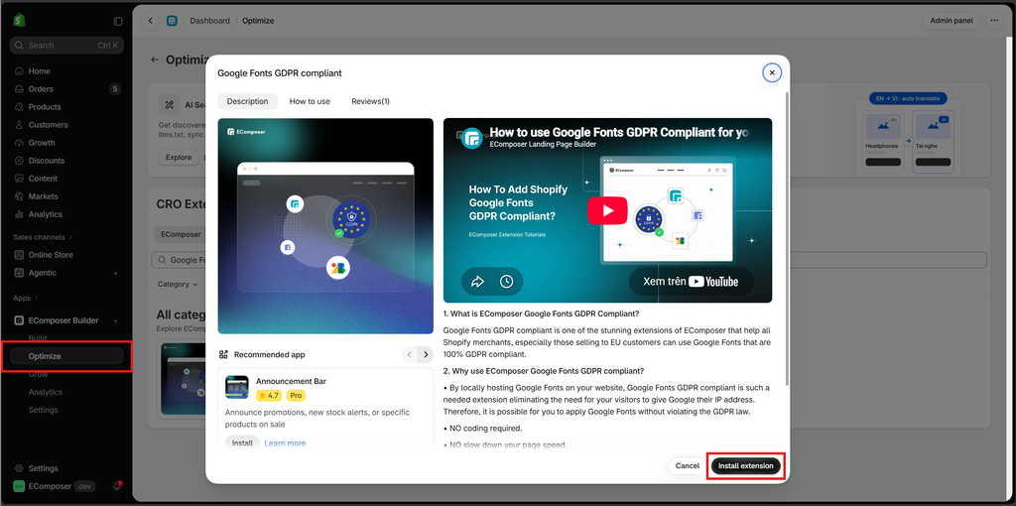Click the Headphones translation card

coord(882,141)
